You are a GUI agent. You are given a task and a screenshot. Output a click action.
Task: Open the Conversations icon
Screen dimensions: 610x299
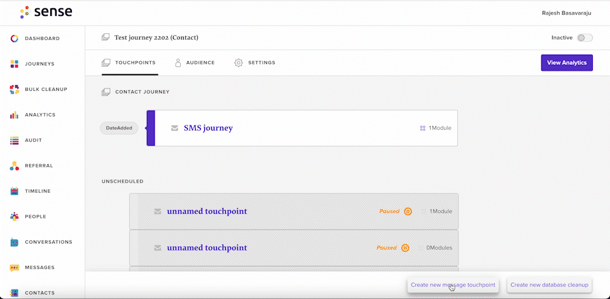[x=14, y=242]
